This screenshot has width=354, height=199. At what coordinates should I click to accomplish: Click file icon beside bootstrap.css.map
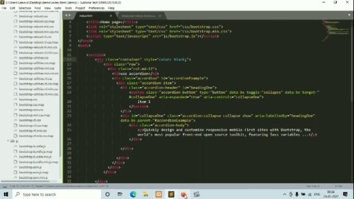15,104
